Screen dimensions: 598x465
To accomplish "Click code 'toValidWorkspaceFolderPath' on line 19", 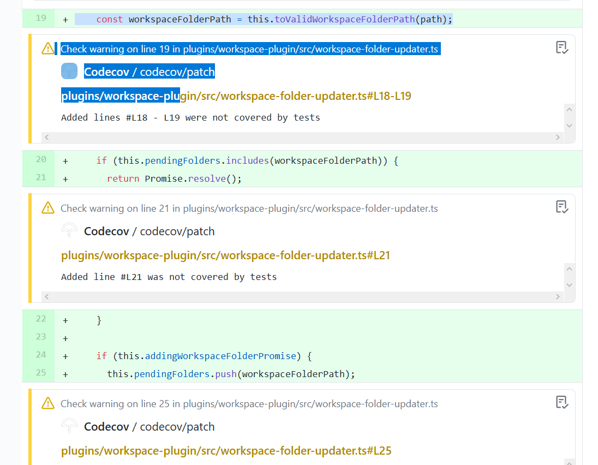I will tap(345, 19).
